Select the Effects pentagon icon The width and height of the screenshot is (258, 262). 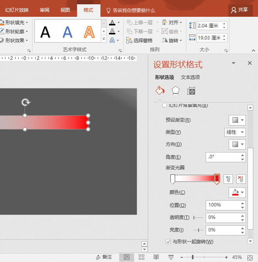176,91
